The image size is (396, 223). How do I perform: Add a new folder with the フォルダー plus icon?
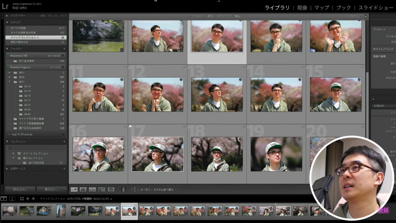tap(64, 48)
